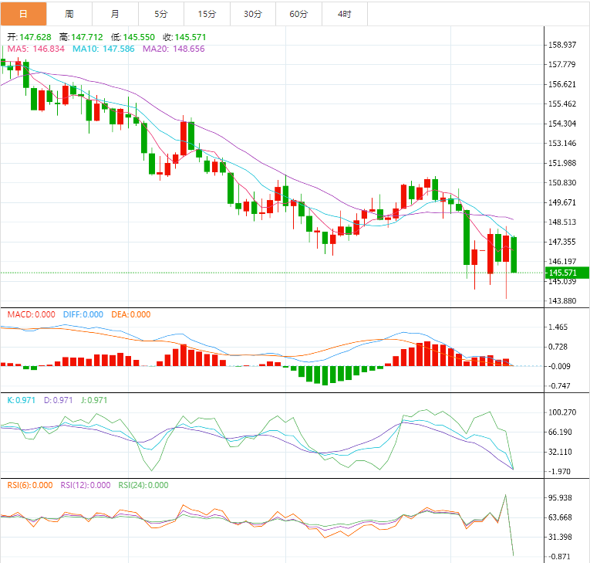Click the 151.988 price axis label
Viewport: 590px width, 563px height.
tap(562, 163)
